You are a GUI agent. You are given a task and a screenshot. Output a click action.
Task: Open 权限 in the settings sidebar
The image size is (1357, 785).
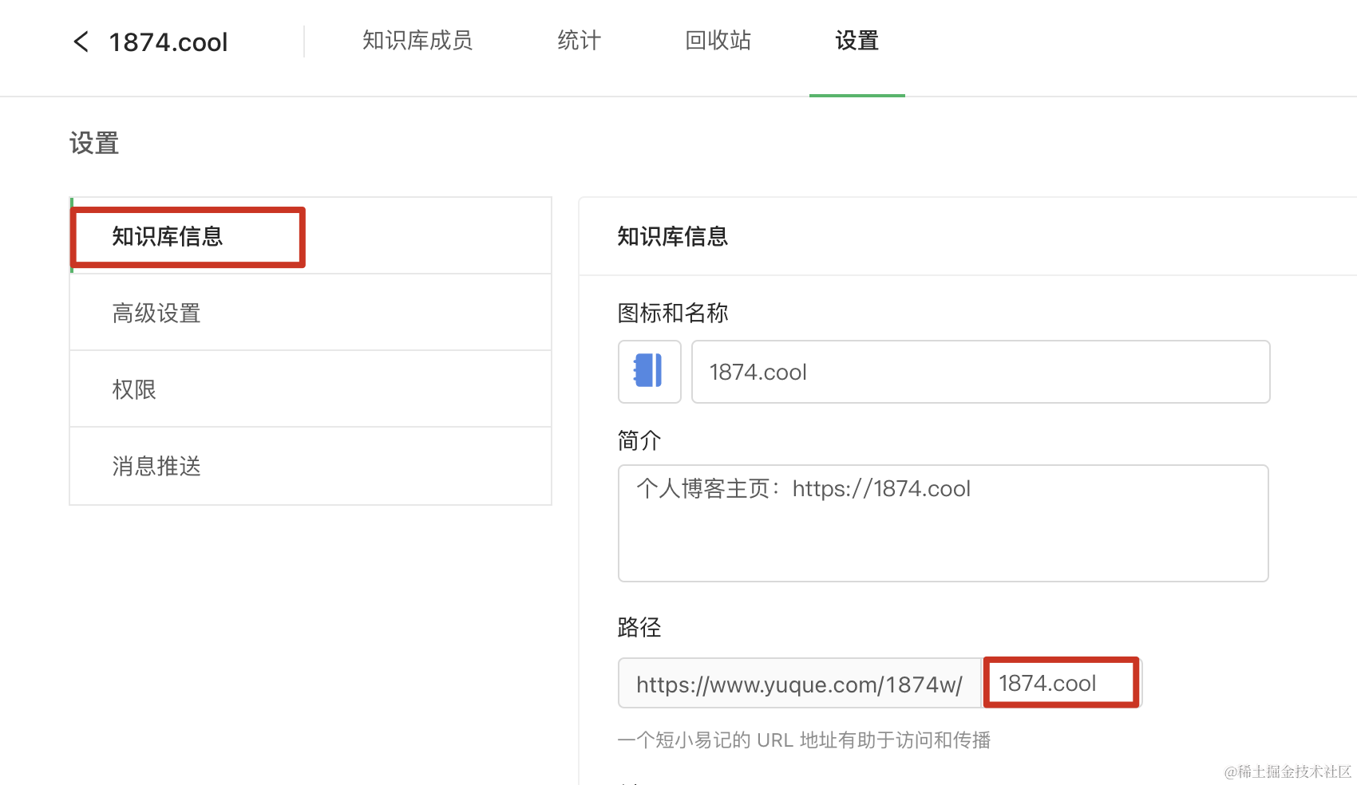click(x=311, y=389)
